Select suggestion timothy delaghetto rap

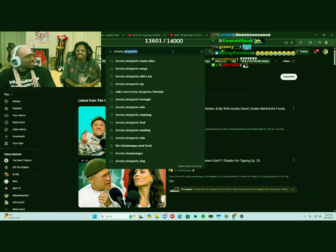coord(155,84)
